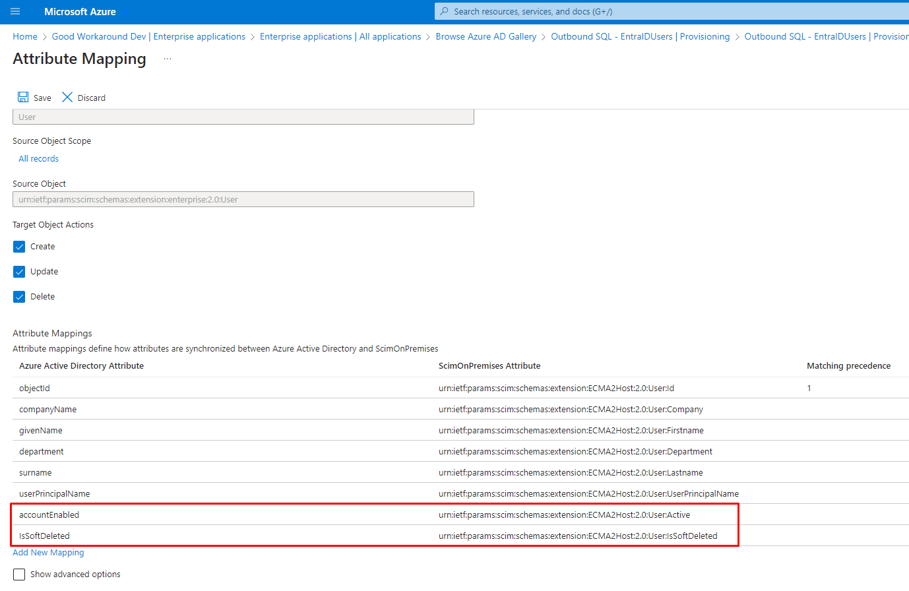
Task: Click the search magnifier icon
Action: (x=445, y=12)
